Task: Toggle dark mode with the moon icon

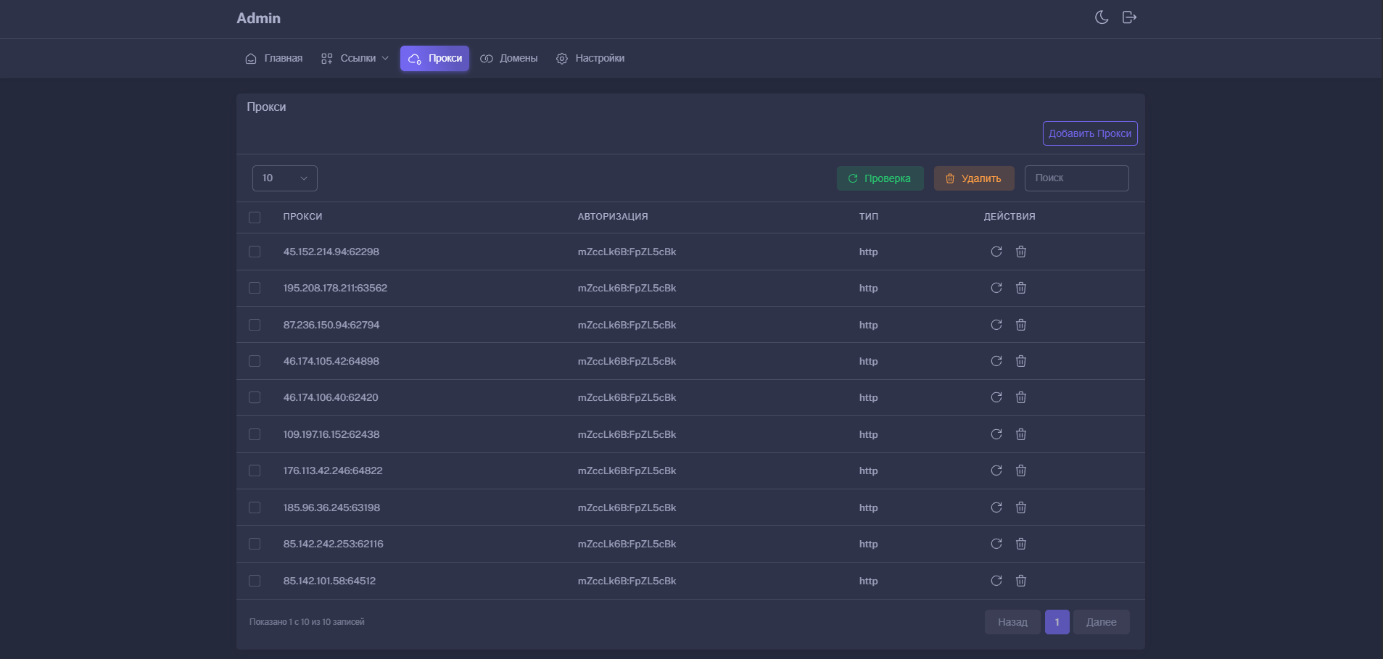Action: click(1102, 17)
